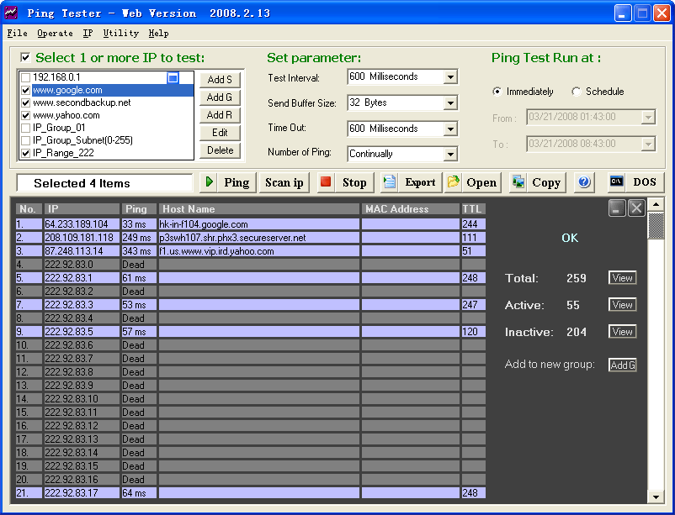Sort results by the Ping column header
Image resolution: width=675 pixels, height=515 pixels.
click(x=139, y=209)
